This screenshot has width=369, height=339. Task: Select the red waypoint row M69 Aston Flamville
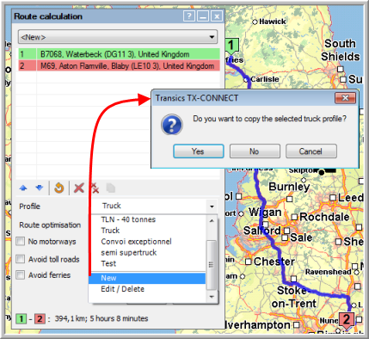pos(120,66)
